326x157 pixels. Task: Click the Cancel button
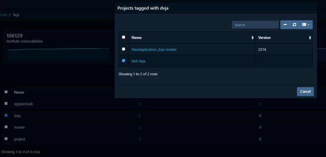[x=305, y=91]
